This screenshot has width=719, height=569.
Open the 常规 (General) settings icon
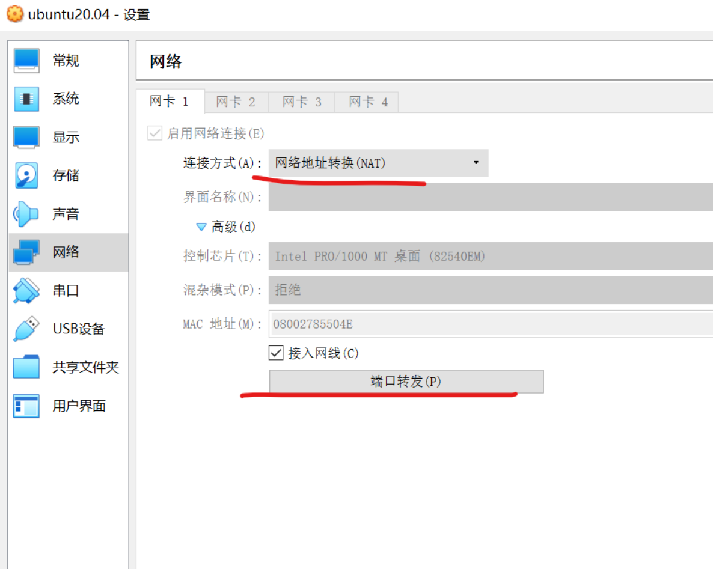[26, 61]
